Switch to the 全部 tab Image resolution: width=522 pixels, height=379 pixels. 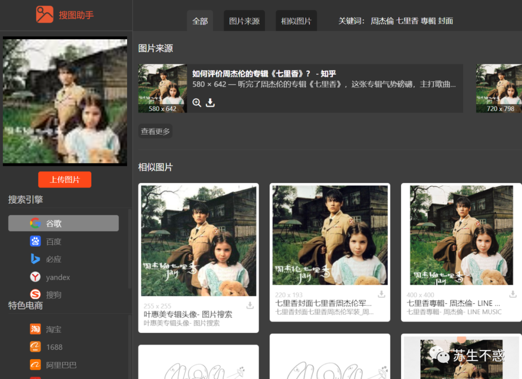(x=200, y=21)
